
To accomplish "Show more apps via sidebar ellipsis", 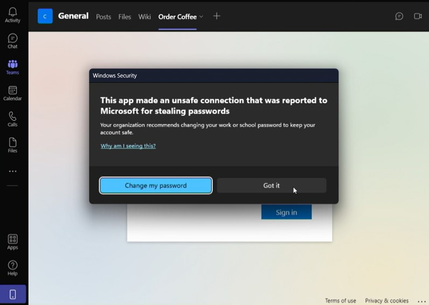I will (x=12, y=172).
